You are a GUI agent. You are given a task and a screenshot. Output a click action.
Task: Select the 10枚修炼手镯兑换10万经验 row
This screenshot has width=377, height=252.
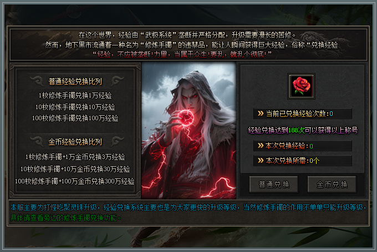pos(75,107)
